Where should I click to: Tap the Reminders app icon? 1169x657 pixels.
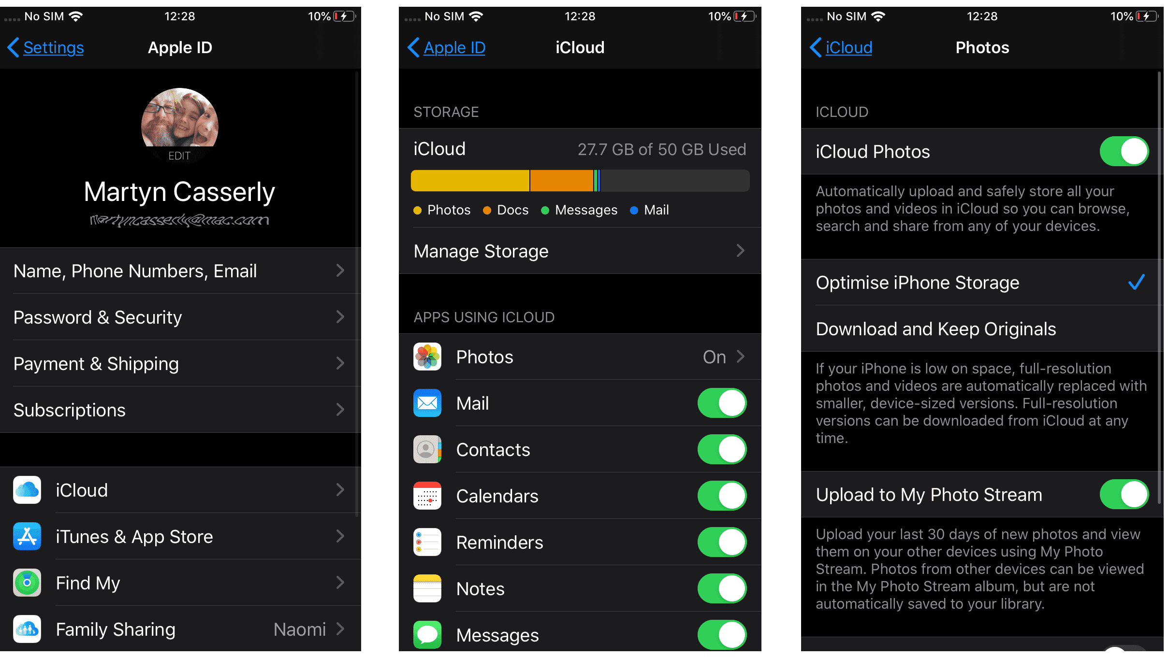(x=427, y=542)
